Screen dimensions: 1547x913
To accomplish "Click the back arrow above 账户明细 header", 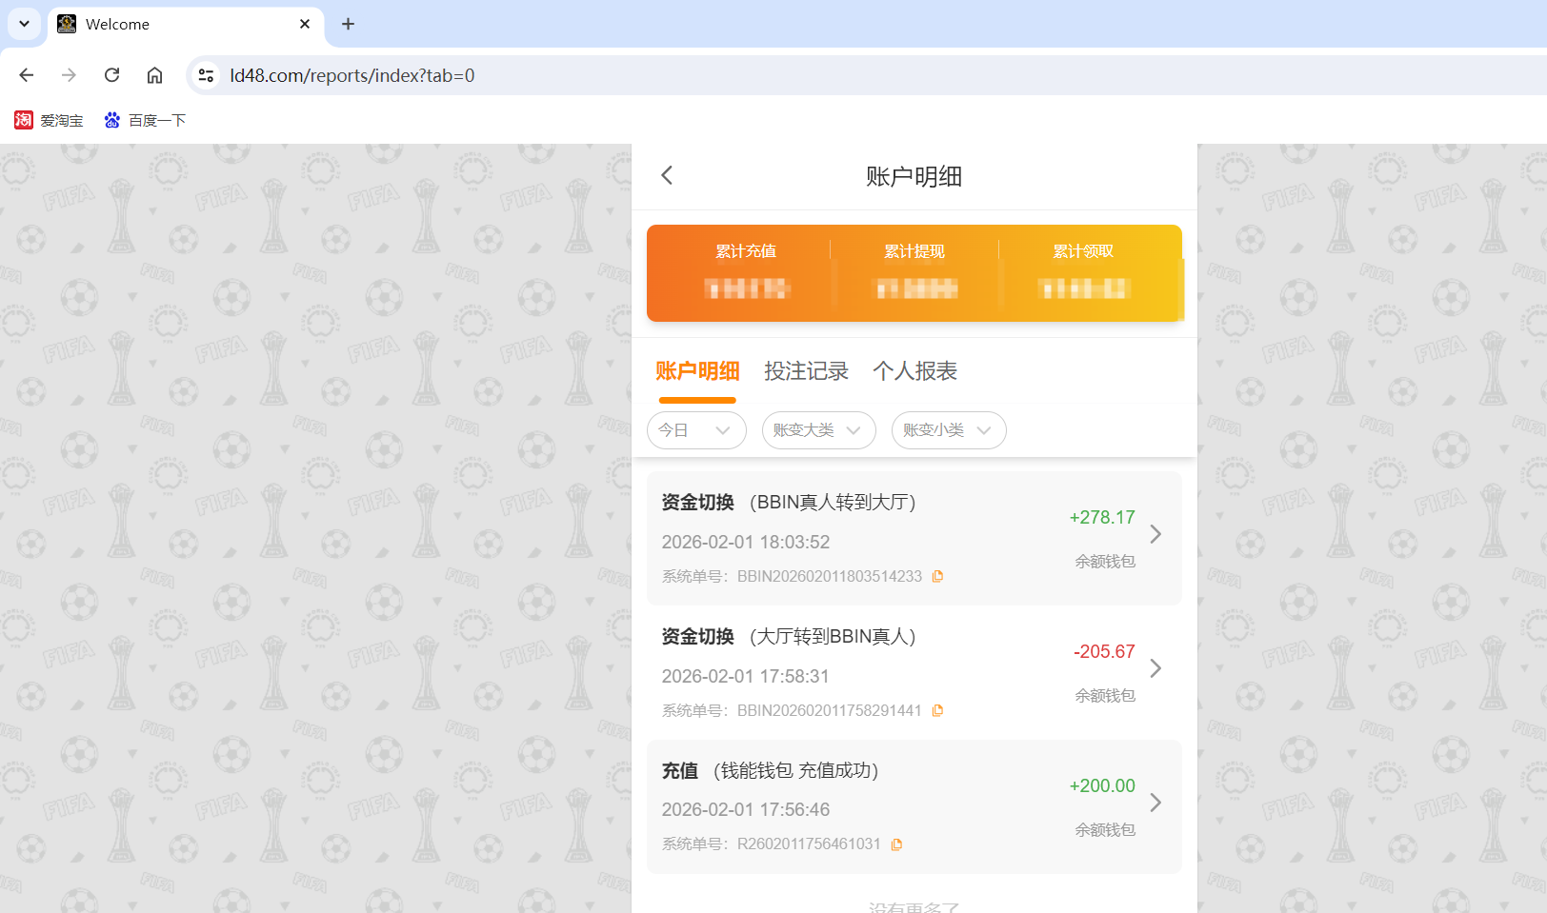I will pyautogui.click(x=666, y=175).
